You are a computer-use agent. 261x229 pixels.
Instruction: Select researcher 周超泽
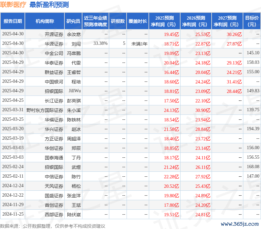(x=74, y=139)
